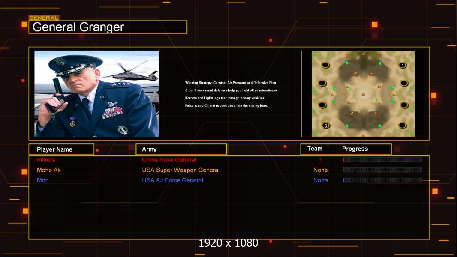Click the blue progress bar for Mon
The width and height of the screenshot is (457, 257).
pyautogui.click(x=382, y=180)
